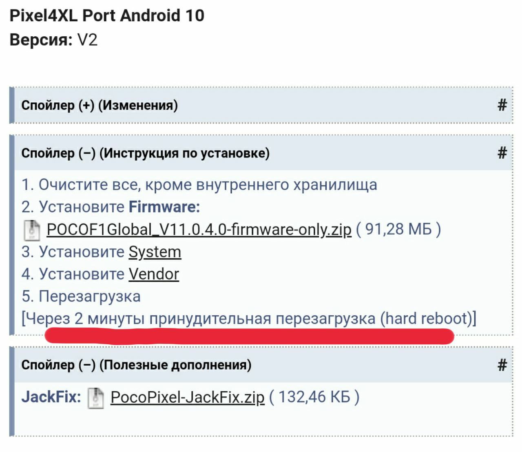Image resolution: width=522 pixels, height=452 pixels.
Task: Click # anchor of Инструкция по установке spoiler
Action: click(502, 153)
